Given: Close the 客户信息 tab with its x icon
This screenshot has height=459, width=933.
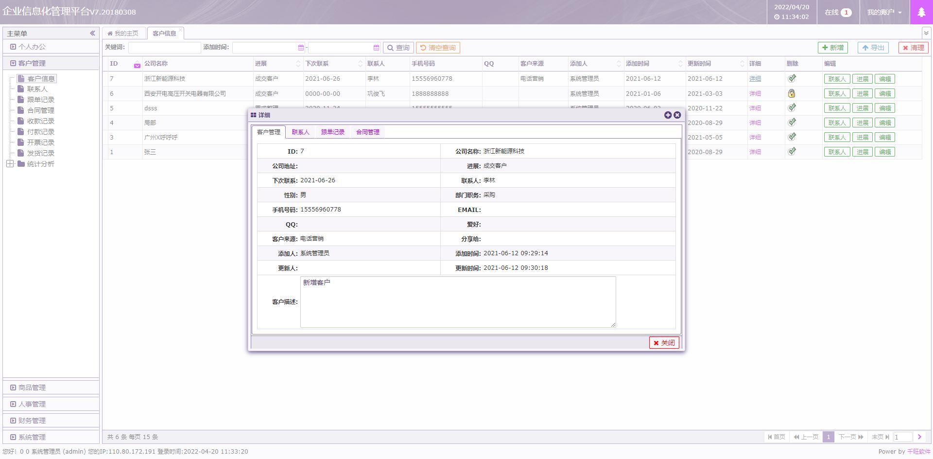Looking at the screenshot, I should pos(180,30).
